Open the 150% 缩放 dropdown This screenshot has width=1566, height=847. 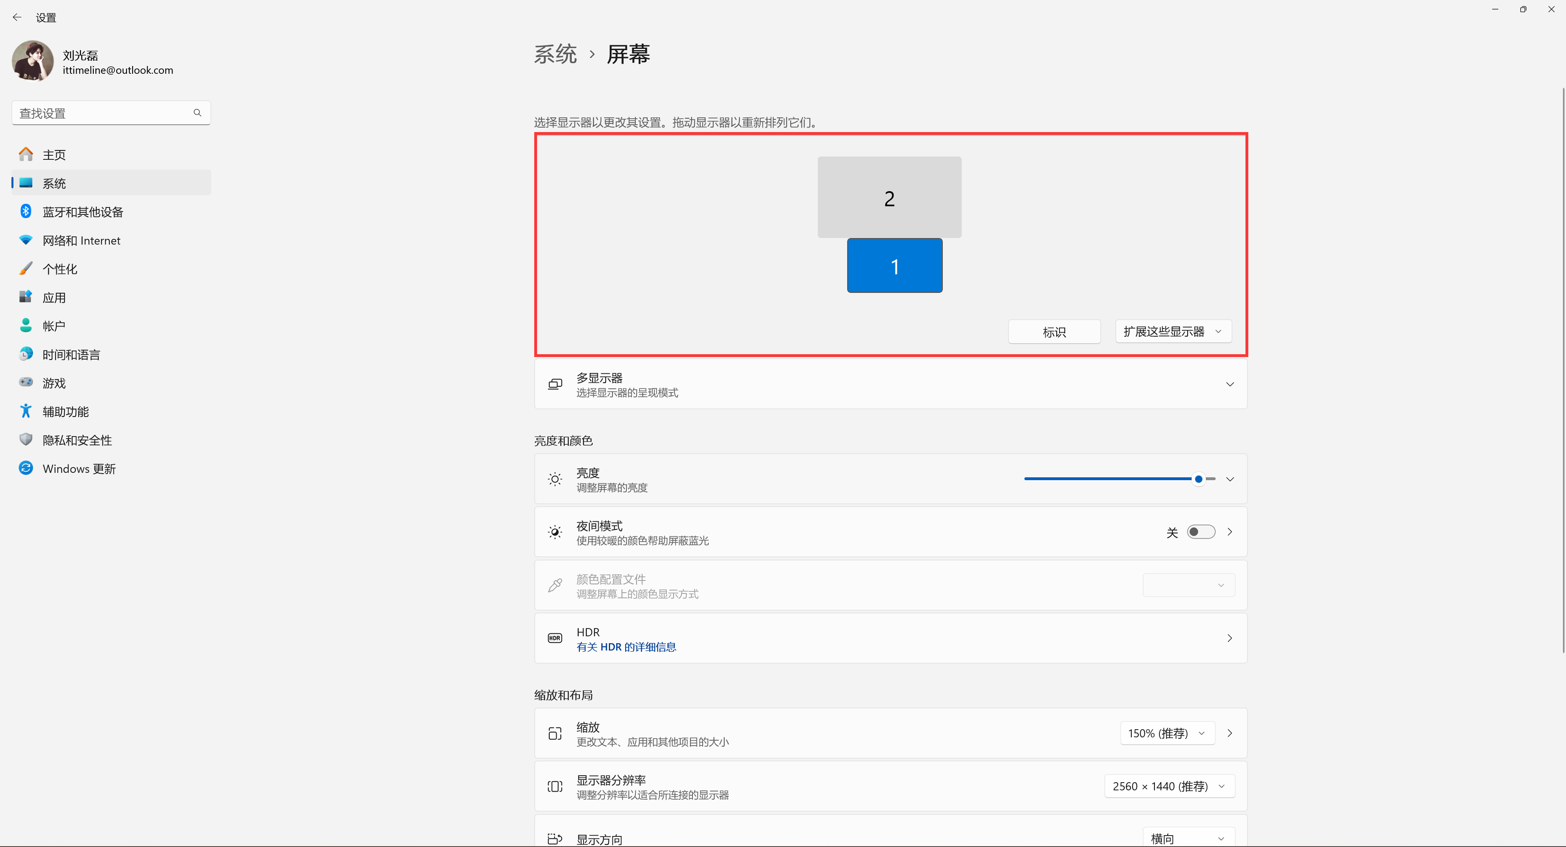click(1167, 733)
